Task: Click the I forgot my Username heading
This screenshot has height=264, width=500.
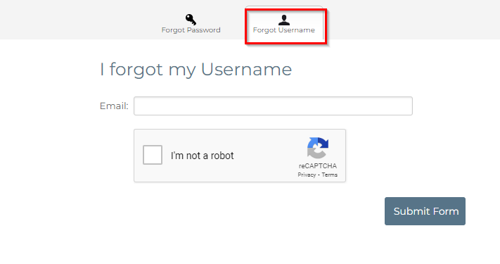Action: 195,69
